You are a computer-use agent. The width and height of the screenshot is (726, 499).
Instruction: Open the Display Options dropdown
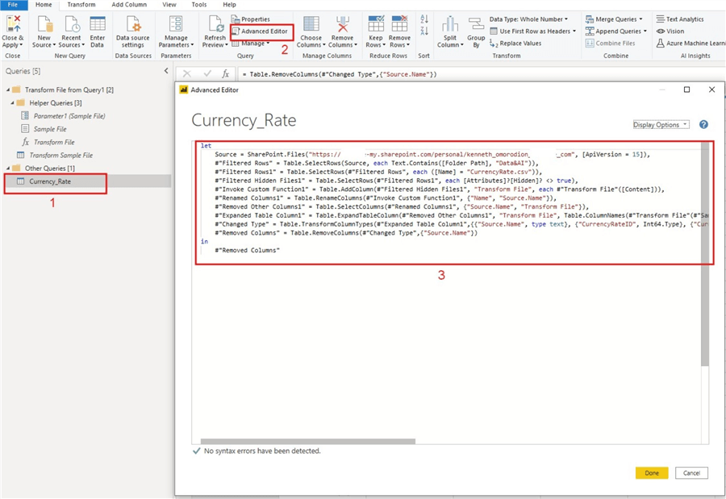pyautogui.click(x=661, y=124)
